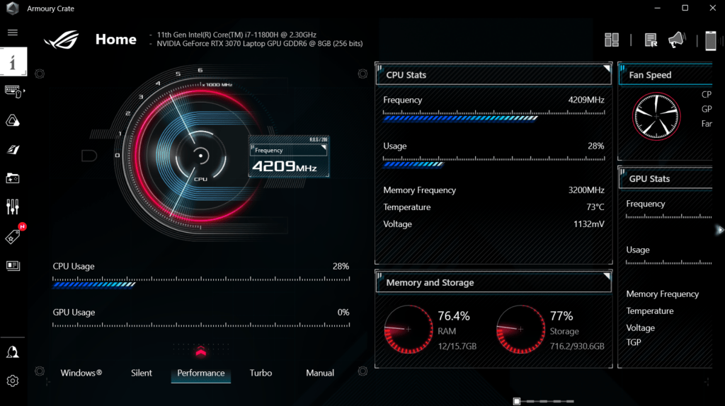This screenshot has height=406, width=725.
Task: Select the Manual operating mode
Action: click(x=320, y=373)
